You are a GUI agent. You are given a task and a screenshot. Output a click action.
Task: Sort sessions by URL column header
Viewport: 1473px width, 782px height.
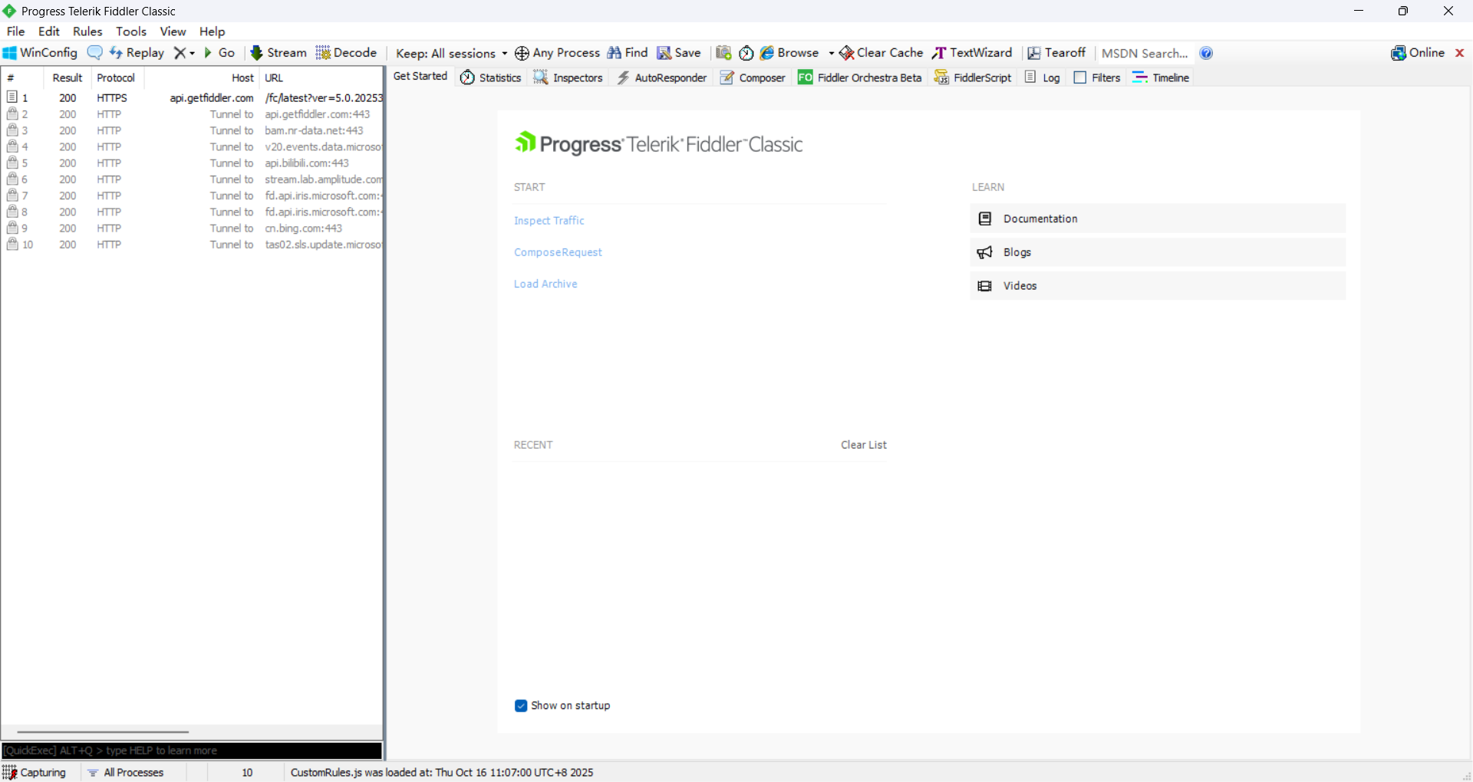pyautogui.click(x=321, y=77)
